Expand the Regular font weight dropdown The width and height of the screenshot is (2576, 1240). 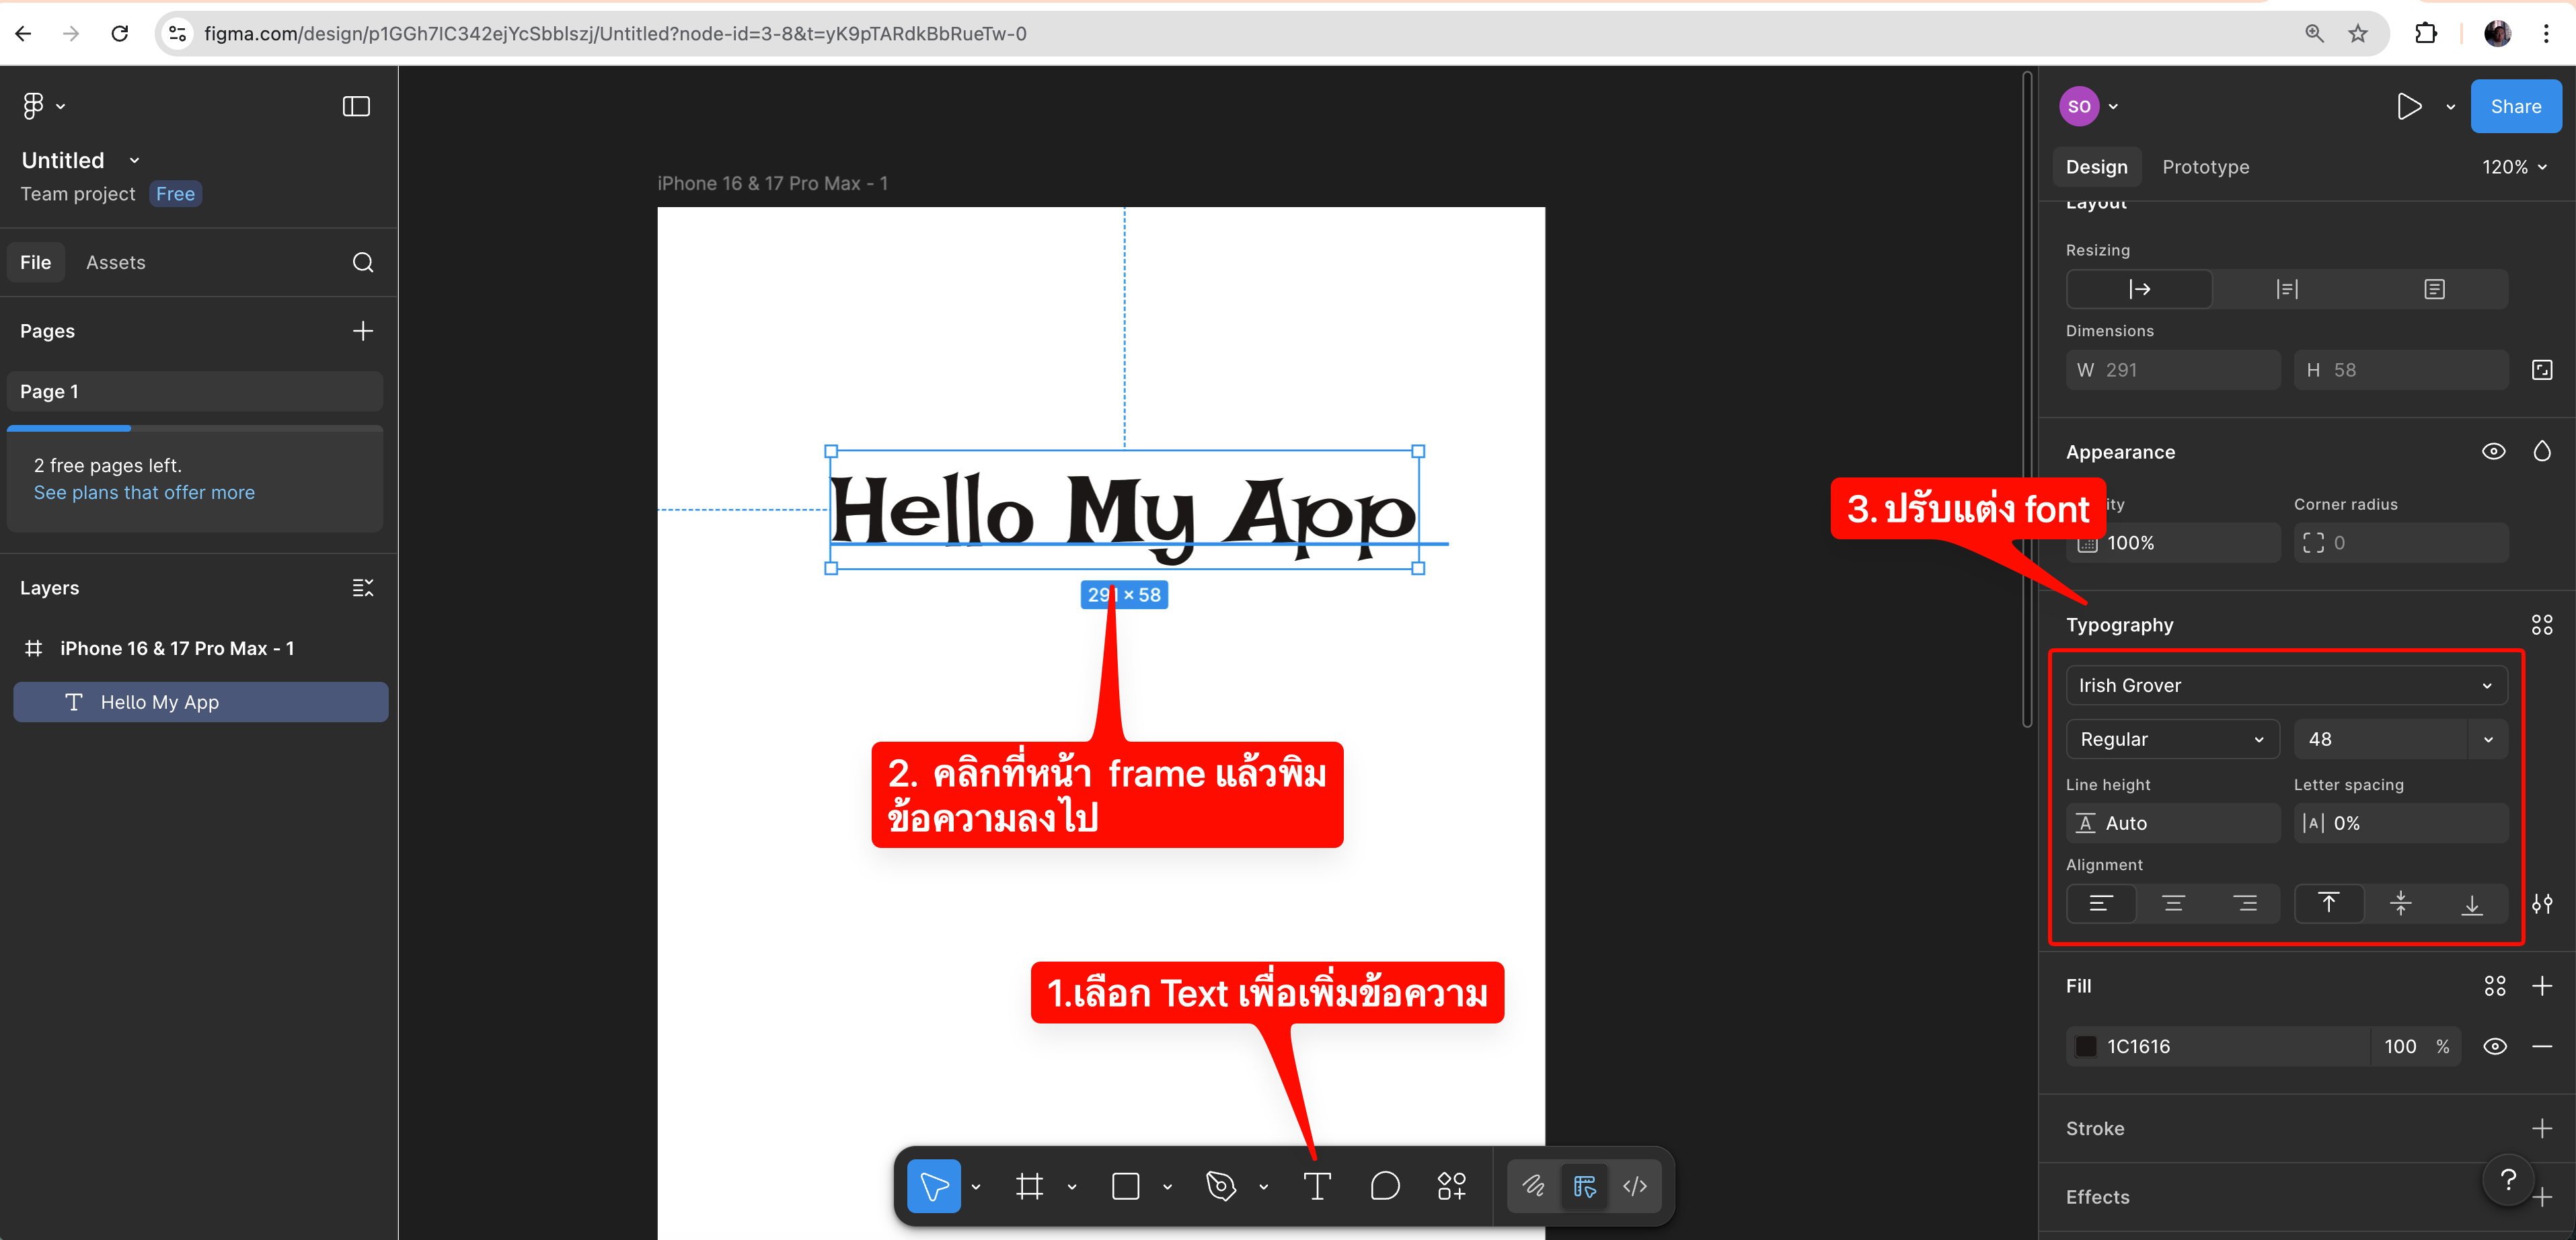[x=2171, y=739]
